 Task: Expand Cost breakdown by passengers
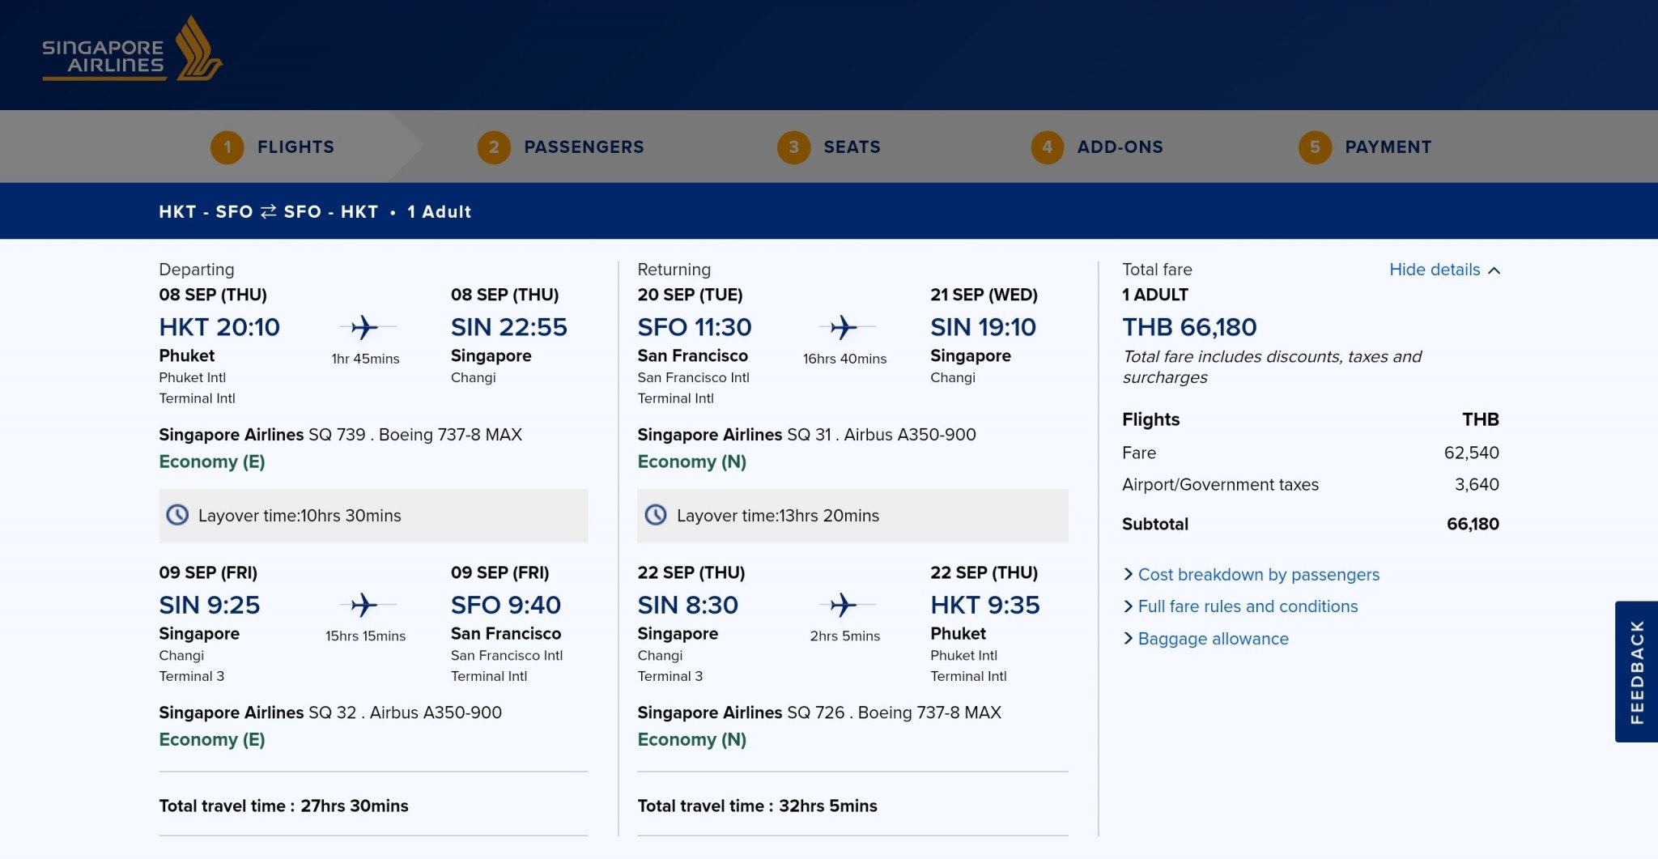(x=1258, y=575)
